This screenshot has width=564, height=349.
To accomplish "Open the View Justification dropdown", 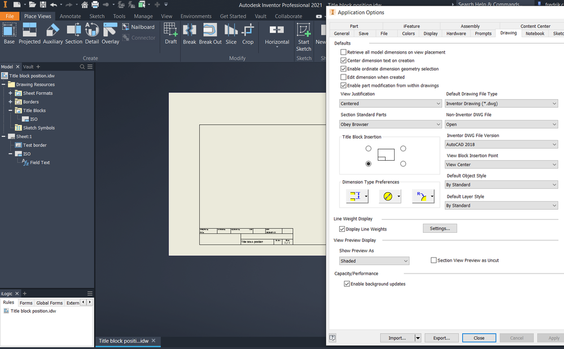I will click(391, 103).
